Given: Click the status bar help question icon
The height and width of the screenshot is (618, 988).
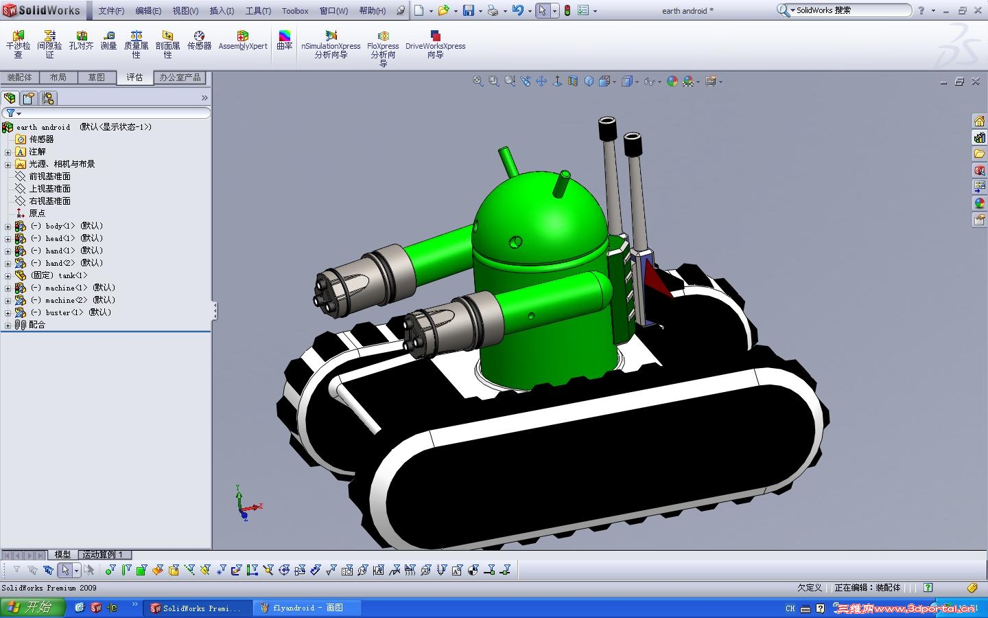Looking at the screenshot, I should (928, 588).
